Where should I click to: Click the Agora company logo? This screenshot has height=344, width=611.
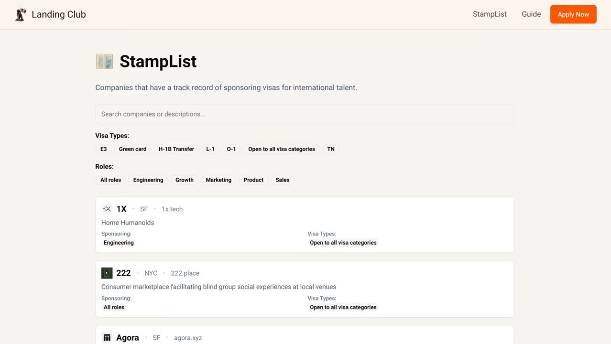(x=107, y=338)
